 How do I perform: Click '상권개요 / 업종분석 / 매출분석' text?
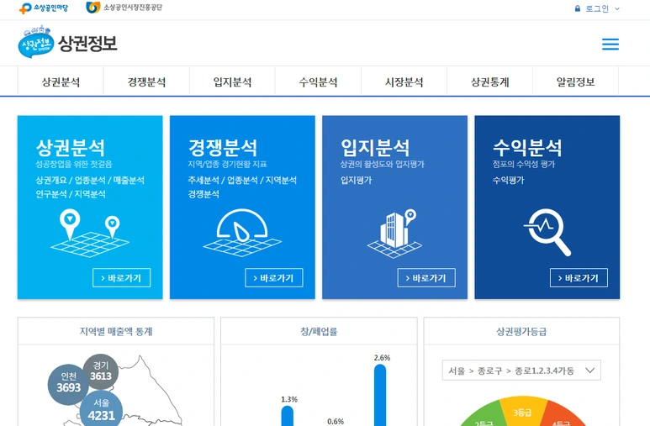pyautogui.click(x=90, y=180)
